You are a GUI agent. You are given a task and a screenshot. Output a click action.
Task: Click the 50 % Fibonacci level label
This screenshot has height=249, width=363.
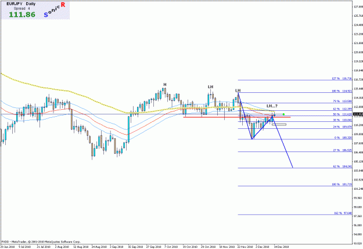click(x=342, y=114)
